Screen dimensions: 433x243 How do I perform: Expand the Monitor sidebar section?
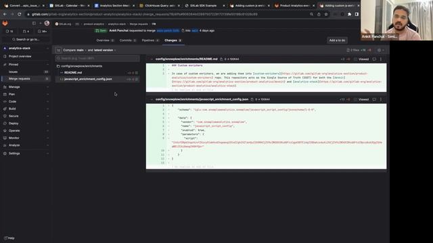[x=26, y=138]
